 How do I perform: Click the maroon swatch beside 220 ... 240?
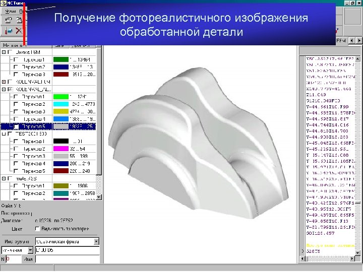coord(61,171)
